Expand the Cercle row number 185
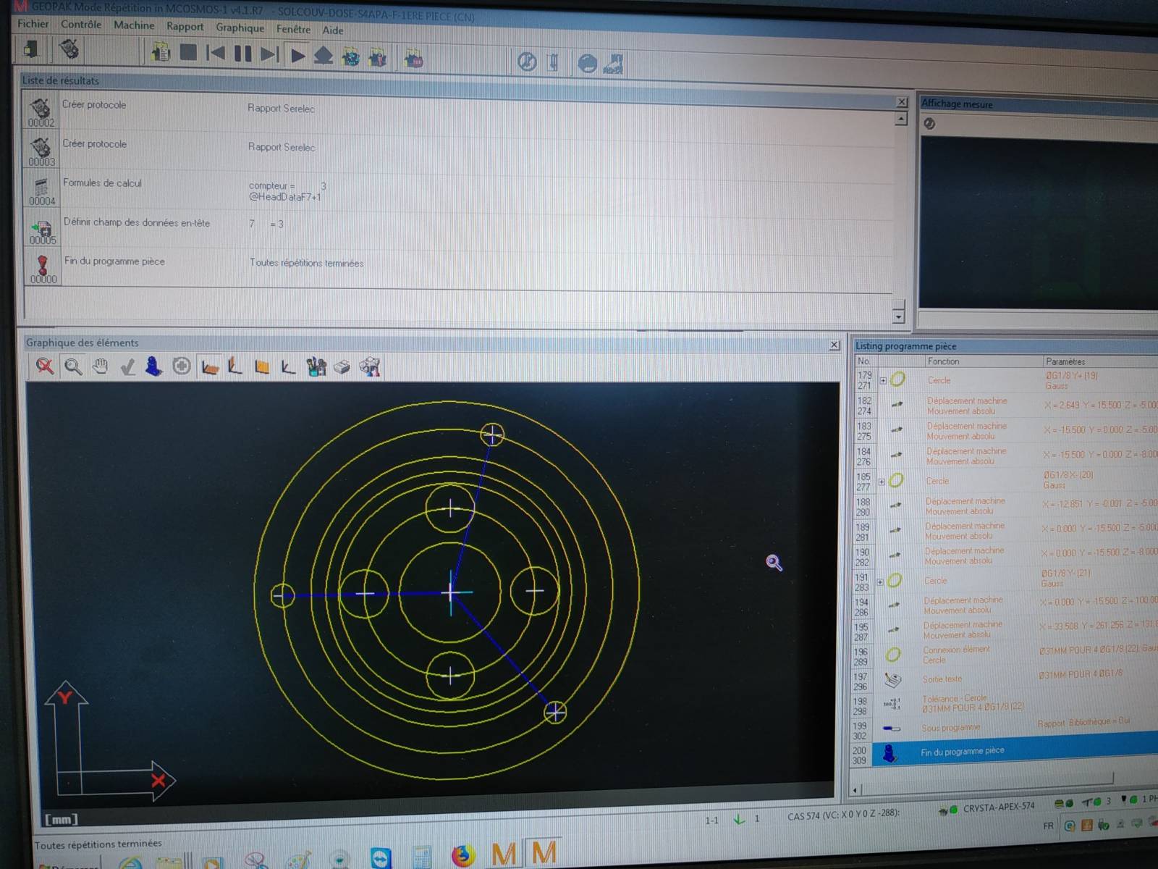 coord(882,482)
